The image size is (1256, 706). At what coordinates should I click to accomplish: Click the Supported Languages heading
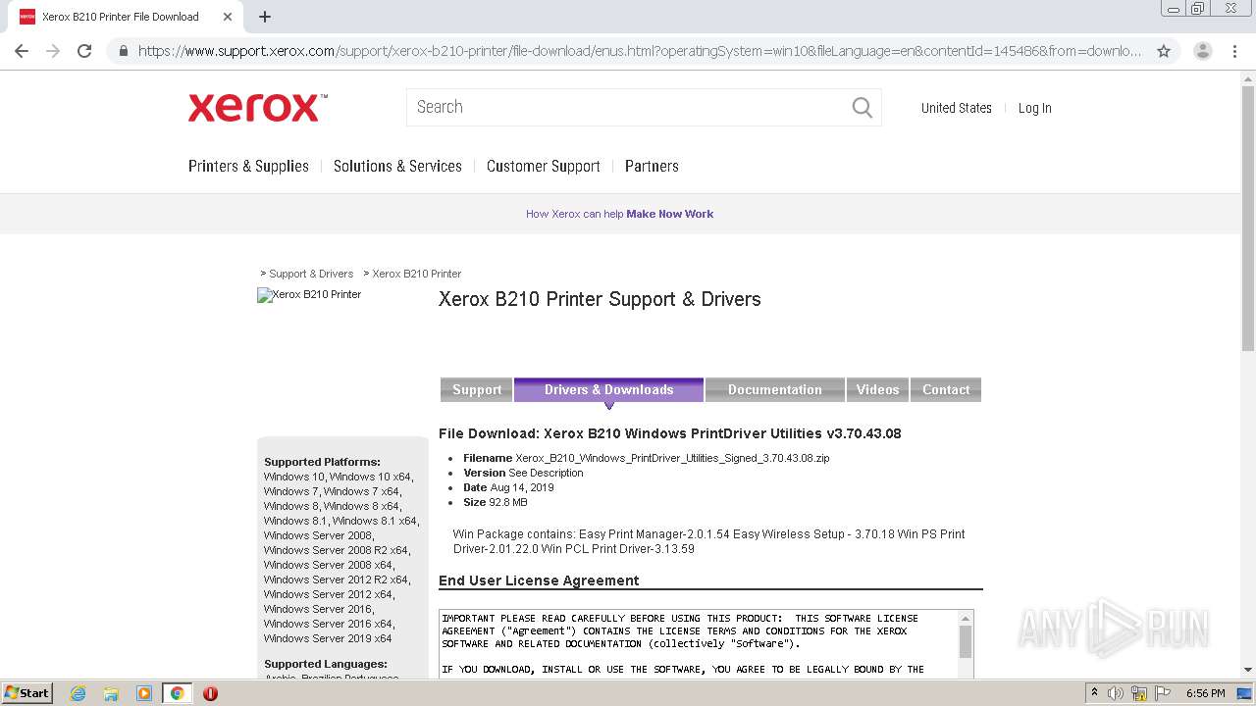click(326, 664)
